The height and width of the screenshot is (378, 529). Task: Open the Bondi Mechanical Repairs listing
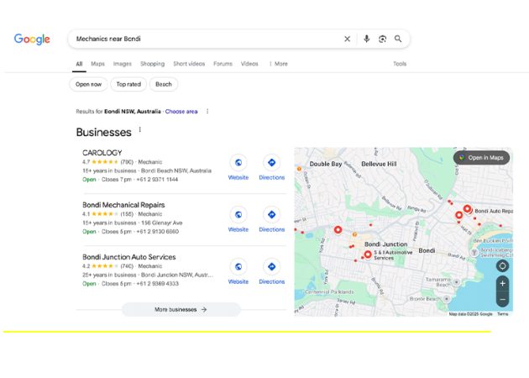pyautogui.click(x=123, y=205)
